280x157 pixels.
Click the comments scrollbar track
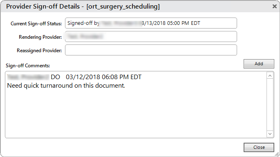click(x=270, y=105)
